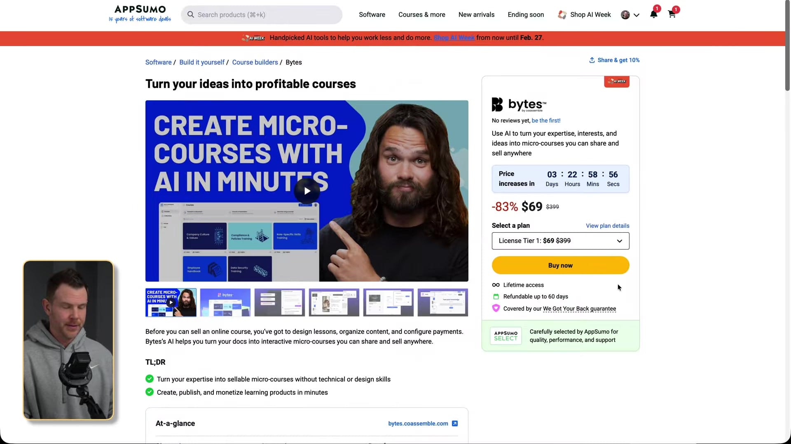Open Shop AI Week in header
791x444 pixels.
[584, 15]
